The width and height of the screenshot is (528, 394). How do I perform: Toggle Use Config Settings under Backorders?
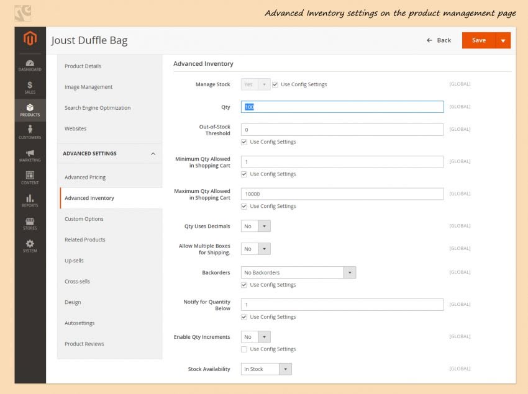pos(244,285)
